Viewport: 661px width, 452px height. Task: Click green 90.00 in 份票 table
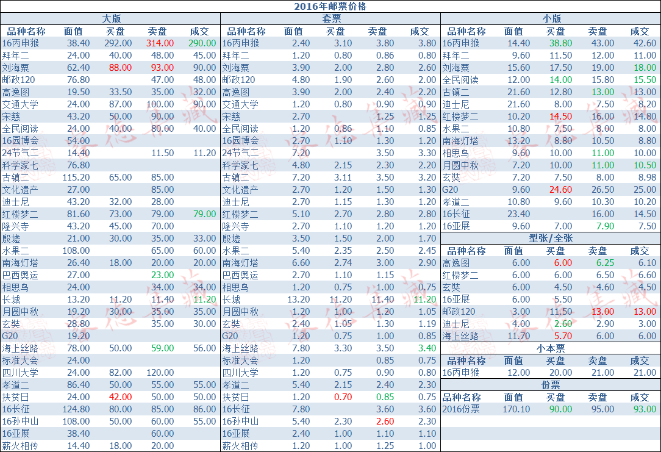[560, 409]
